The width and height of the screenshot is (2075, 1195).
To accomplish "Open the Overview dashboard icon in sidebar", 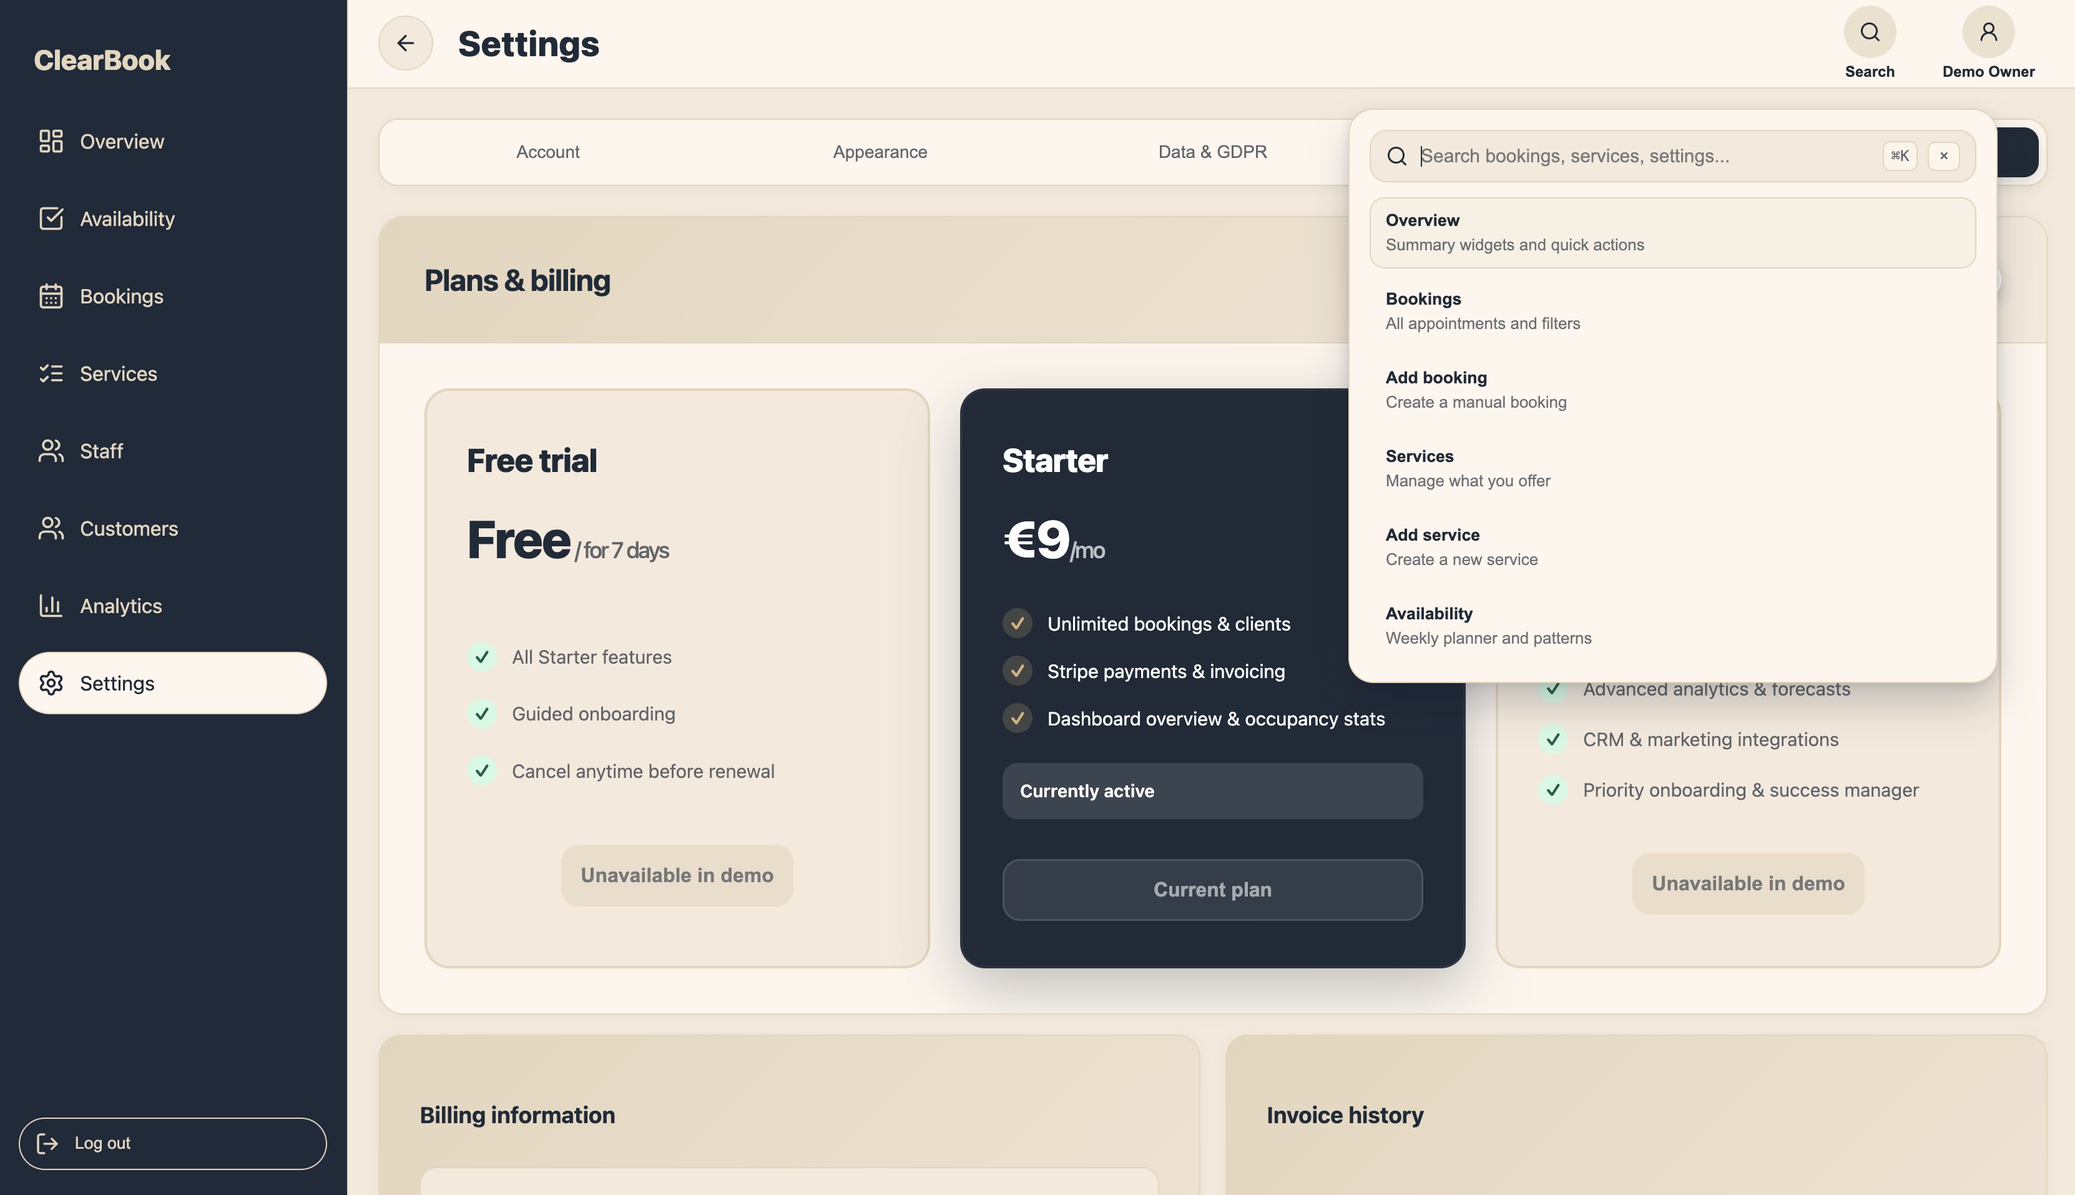I will pos(51,141).
